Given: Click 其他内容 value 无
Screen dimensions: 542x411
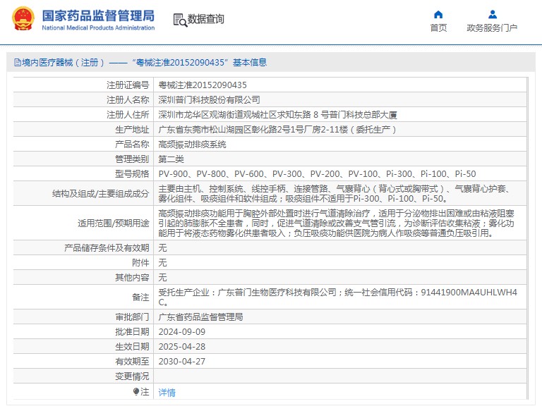Looking at the screenshot, I should [x=162, y=278].
